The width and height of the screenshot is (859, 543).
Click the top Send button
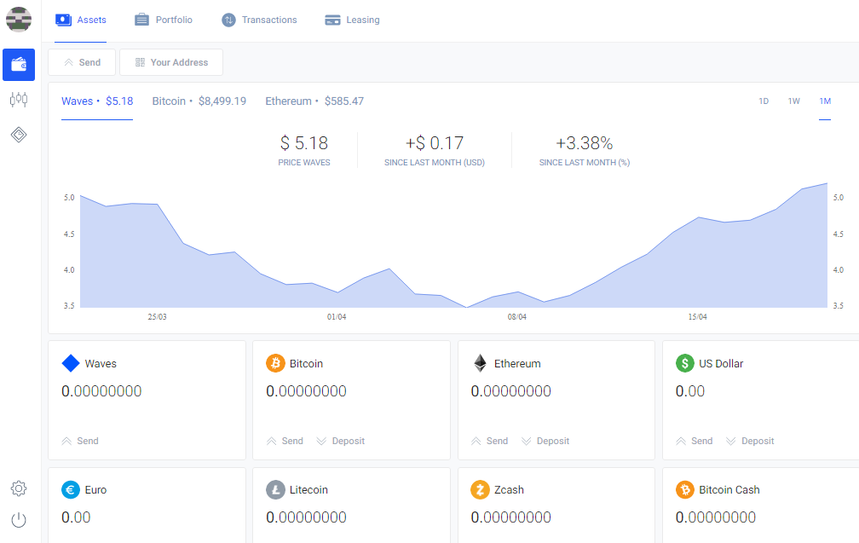82,62
